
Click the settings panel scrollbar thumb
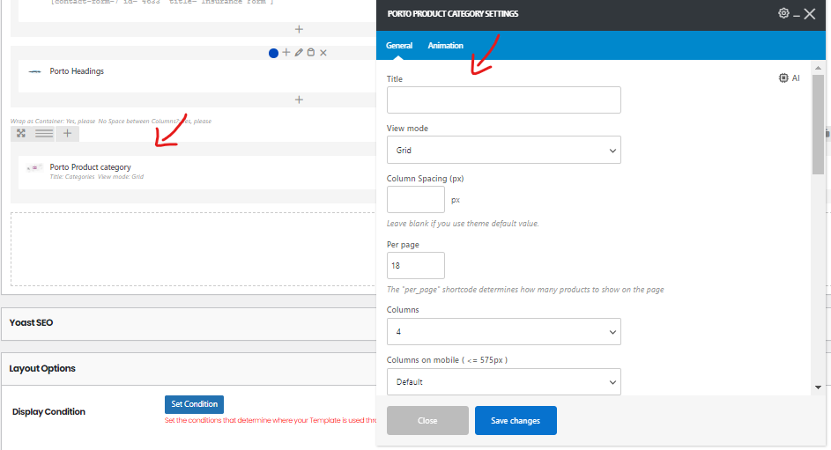click(818, 124)
